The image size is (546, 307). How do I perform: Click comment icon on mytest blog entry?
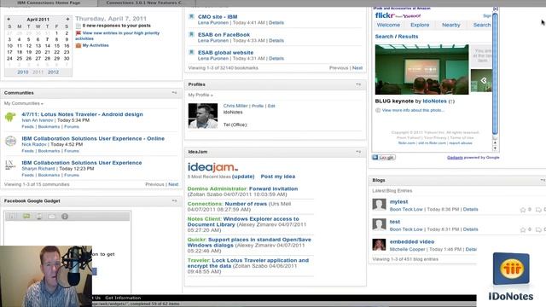click(538, 210)
